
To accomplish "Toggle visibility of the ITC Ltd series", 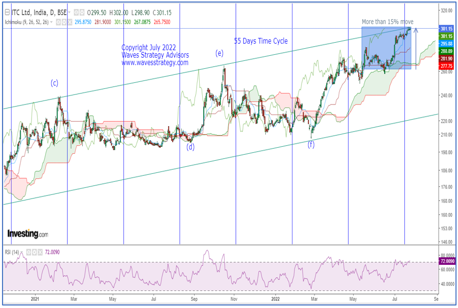I will pos(76,13).
